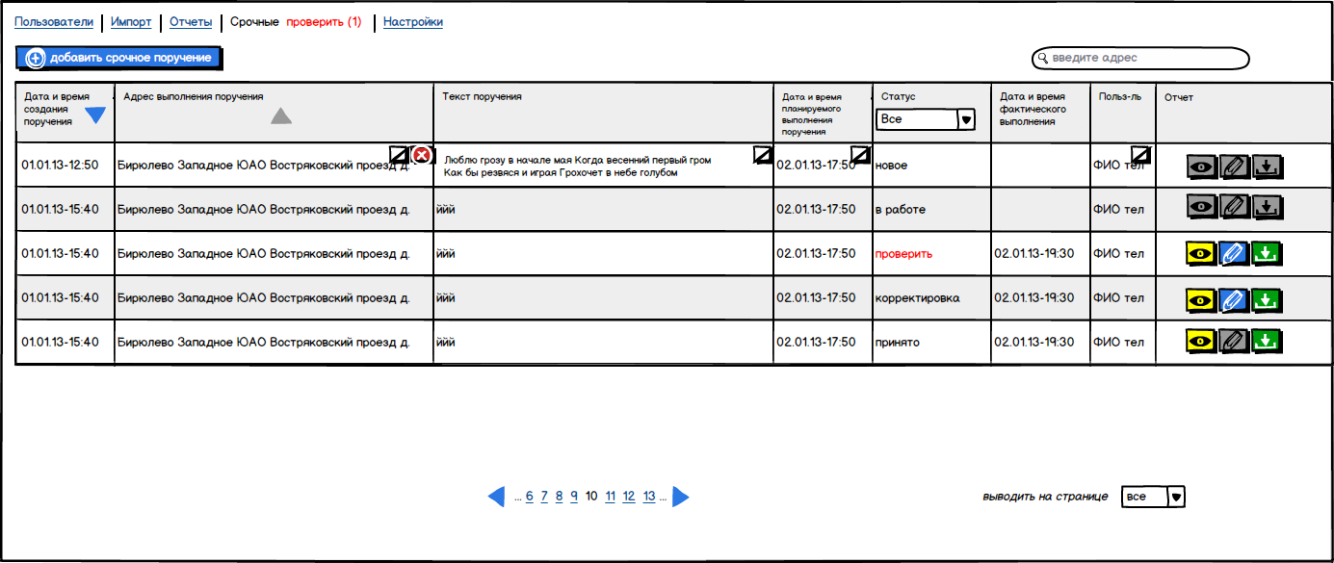The image size is (1334, 563).
Task: Go to previous page with left arrow
Action: pyautogui.click(x=496, y=497)
